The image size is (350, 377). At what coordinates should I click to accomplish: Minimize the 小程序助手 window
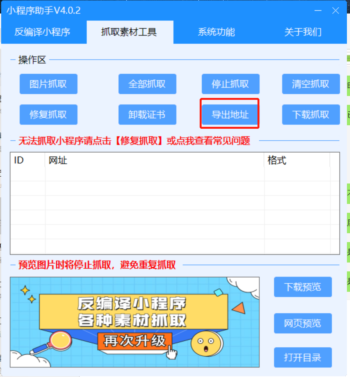click(318, 10)
